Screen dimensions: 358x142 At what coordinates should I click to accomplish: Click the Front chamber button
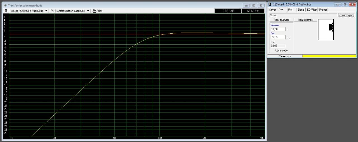(x=305, y=20)
